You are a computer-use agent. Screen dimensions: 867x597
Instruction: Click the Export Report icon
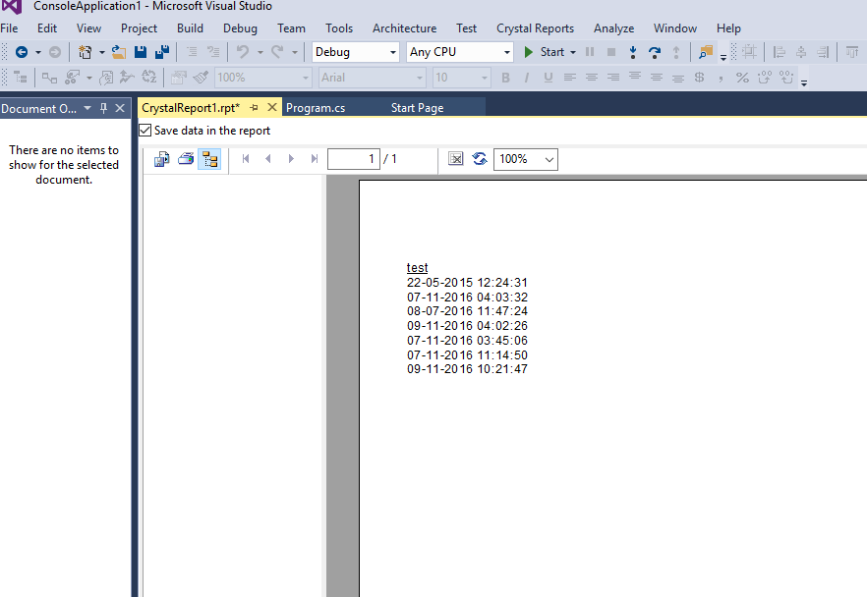pyautogui.click(x=162, y=159)
